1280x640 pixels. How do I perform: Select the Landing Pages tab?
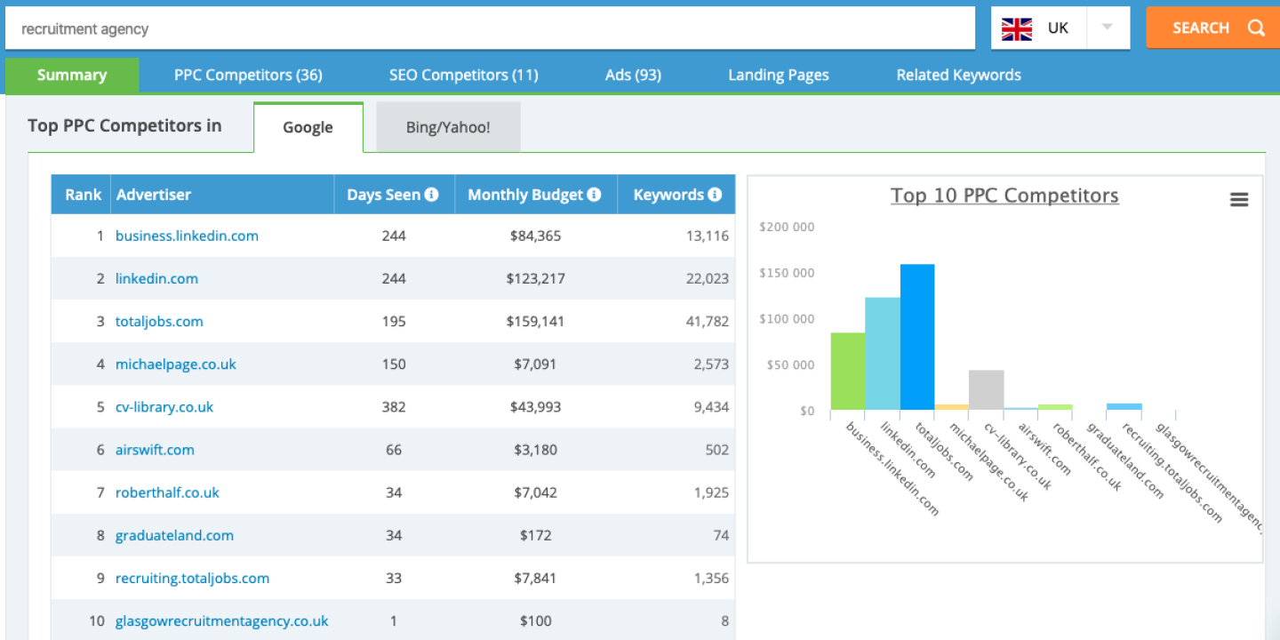click(778, 76)
